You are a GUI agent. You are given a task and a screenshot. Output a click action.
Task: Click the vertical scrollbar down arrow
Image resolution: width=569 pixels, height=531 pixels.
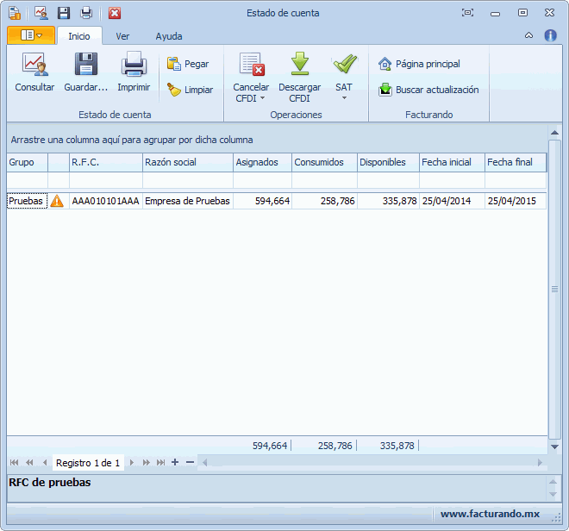554,447
